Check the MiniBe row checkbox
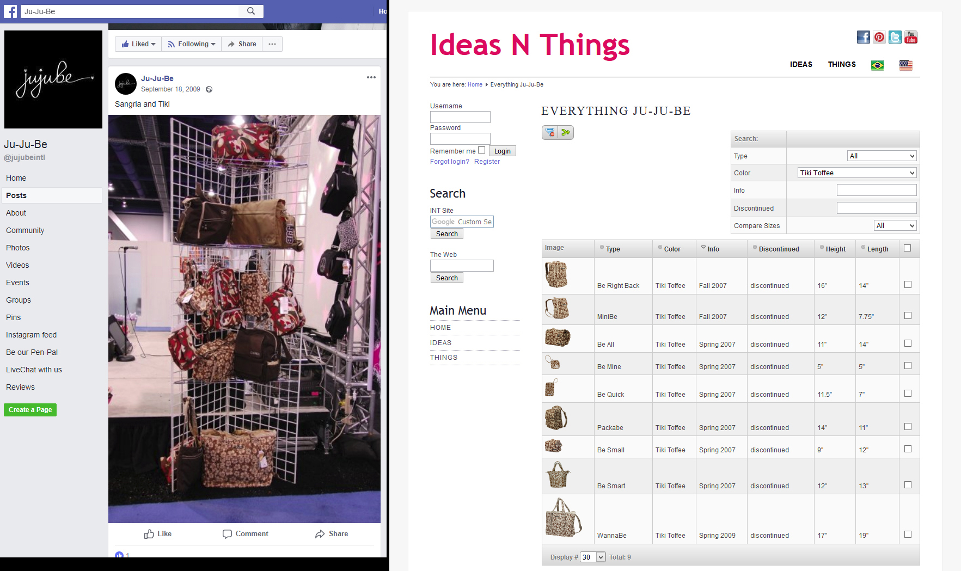961x571 pixels. [x=908, y=316]
